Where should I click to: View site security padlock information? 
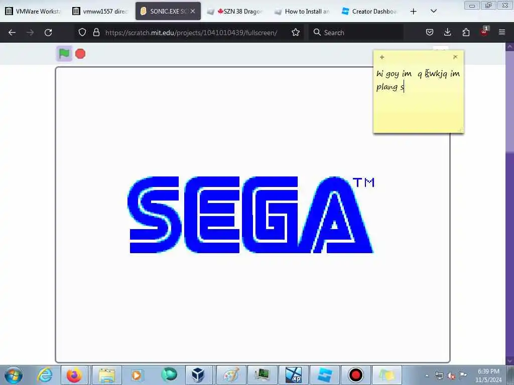tap(96, 32)
